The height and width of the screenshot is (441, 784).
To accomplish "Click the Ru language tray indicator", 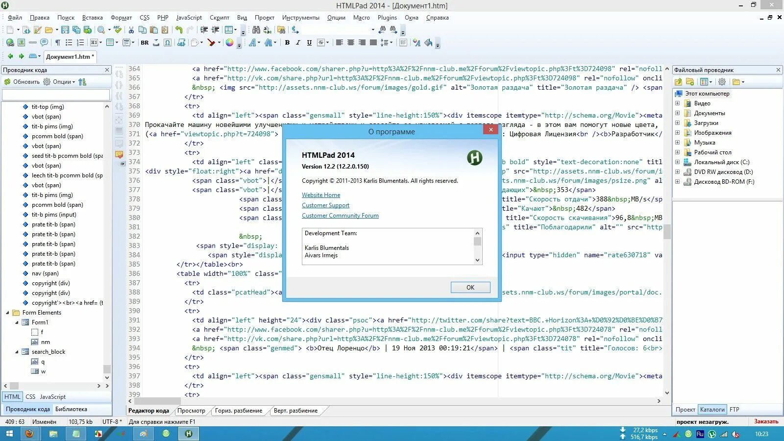I will (x=700, y=434).
